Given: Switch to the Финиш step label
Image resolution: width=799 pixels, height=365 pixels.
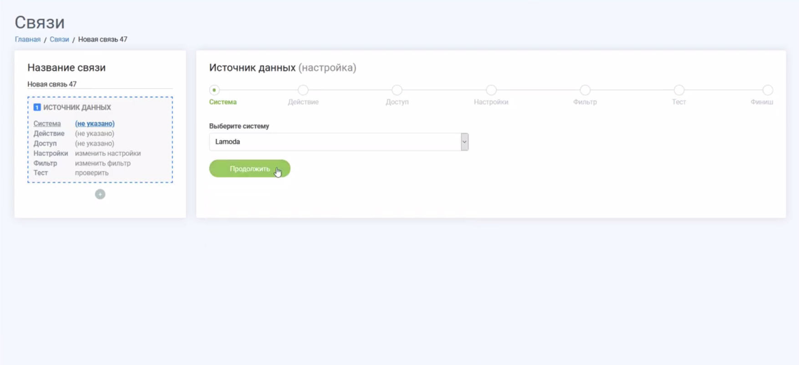Looking at the screenshot, I should click(x=762, y=102).
